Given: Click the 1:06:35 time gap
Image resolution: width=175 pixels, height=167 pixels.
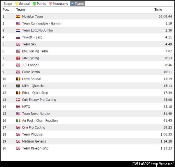Looking at the screenshot, I should point(166,134).
